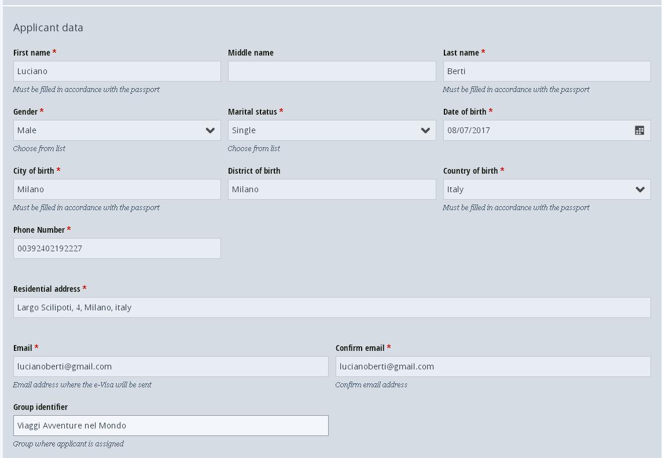
Task: Open the Country of birth list showing Italy
Action: [x=547, y=189]
